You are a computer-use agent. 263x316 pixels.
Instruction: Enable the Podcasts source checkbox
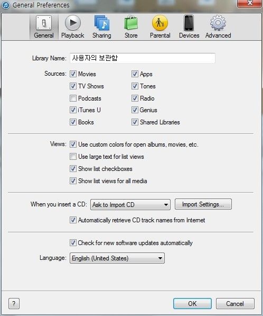[73, 98]
